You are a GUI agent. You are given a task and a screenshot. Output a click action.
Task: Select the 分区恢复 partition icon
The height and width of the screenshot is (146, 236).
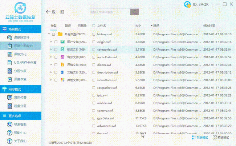(x=10, y=71)
